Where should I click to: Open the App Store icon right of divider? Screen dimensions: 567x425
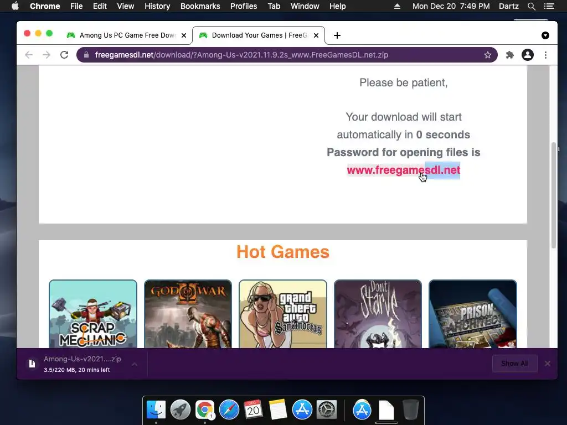(x=362, y=410)
